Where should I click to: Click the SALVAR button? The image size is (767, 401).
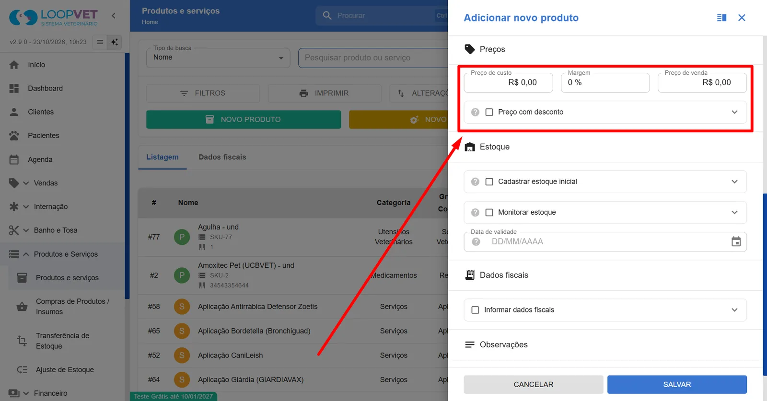(x=677, y=384)
